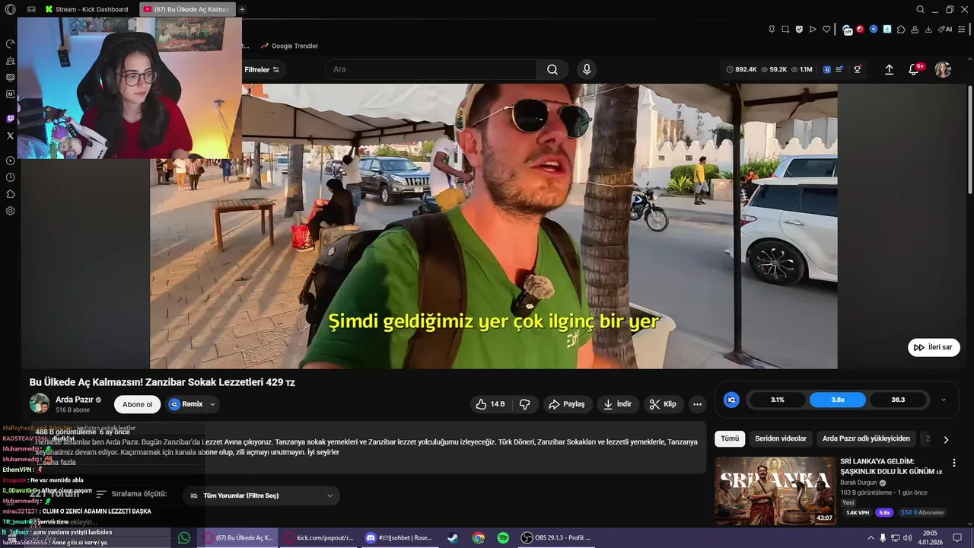Open Tüm Yorumlar filter dropdown

(261, 495)
